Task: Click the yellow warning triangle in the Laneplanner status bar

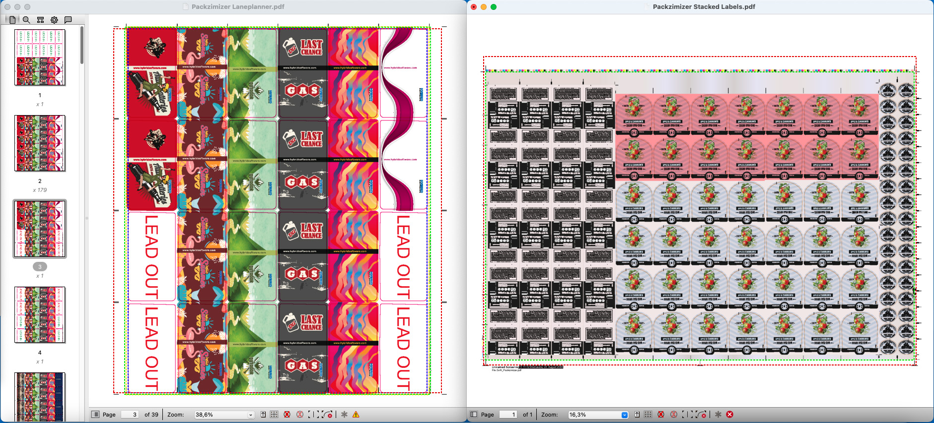Action: click(356, 415)
